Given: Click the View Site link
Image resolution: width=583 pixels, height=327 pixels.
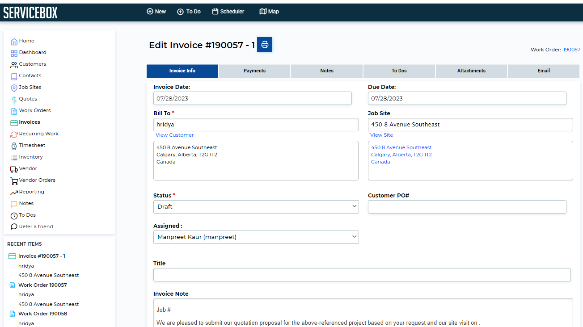Looking at the screenshot, I should [382, 135].
